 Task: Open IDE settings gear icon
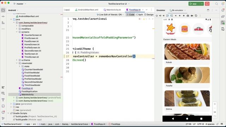point(223,4)
